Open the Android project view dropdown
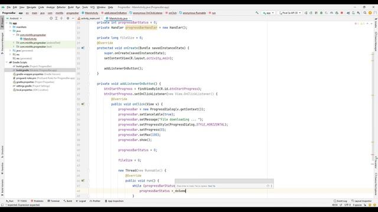The image size is (378, 212). coord(14,18)
